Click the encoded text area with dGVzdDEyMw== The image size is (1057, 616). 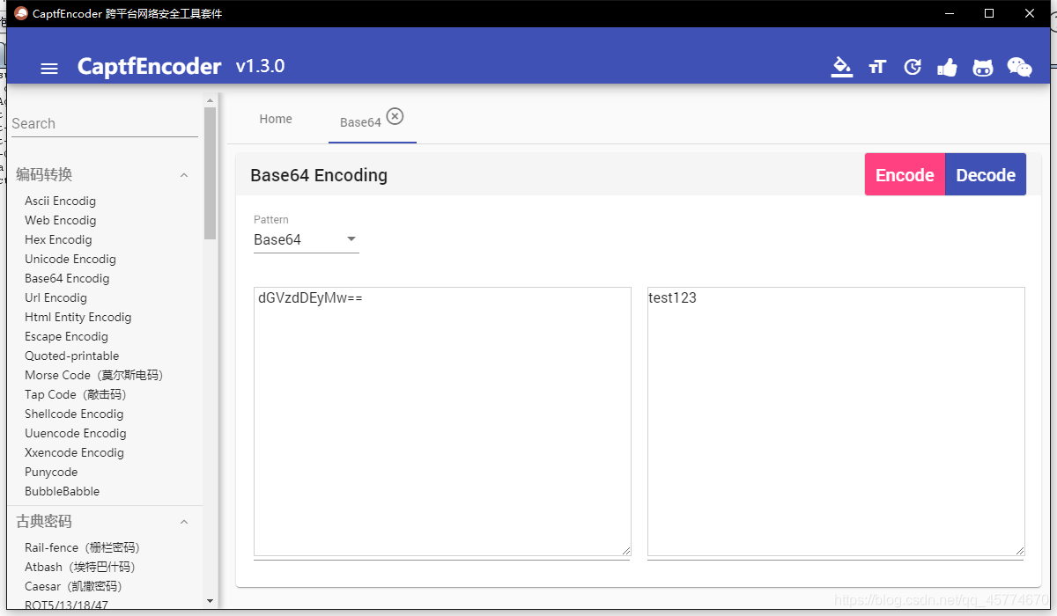pos(442,422)
